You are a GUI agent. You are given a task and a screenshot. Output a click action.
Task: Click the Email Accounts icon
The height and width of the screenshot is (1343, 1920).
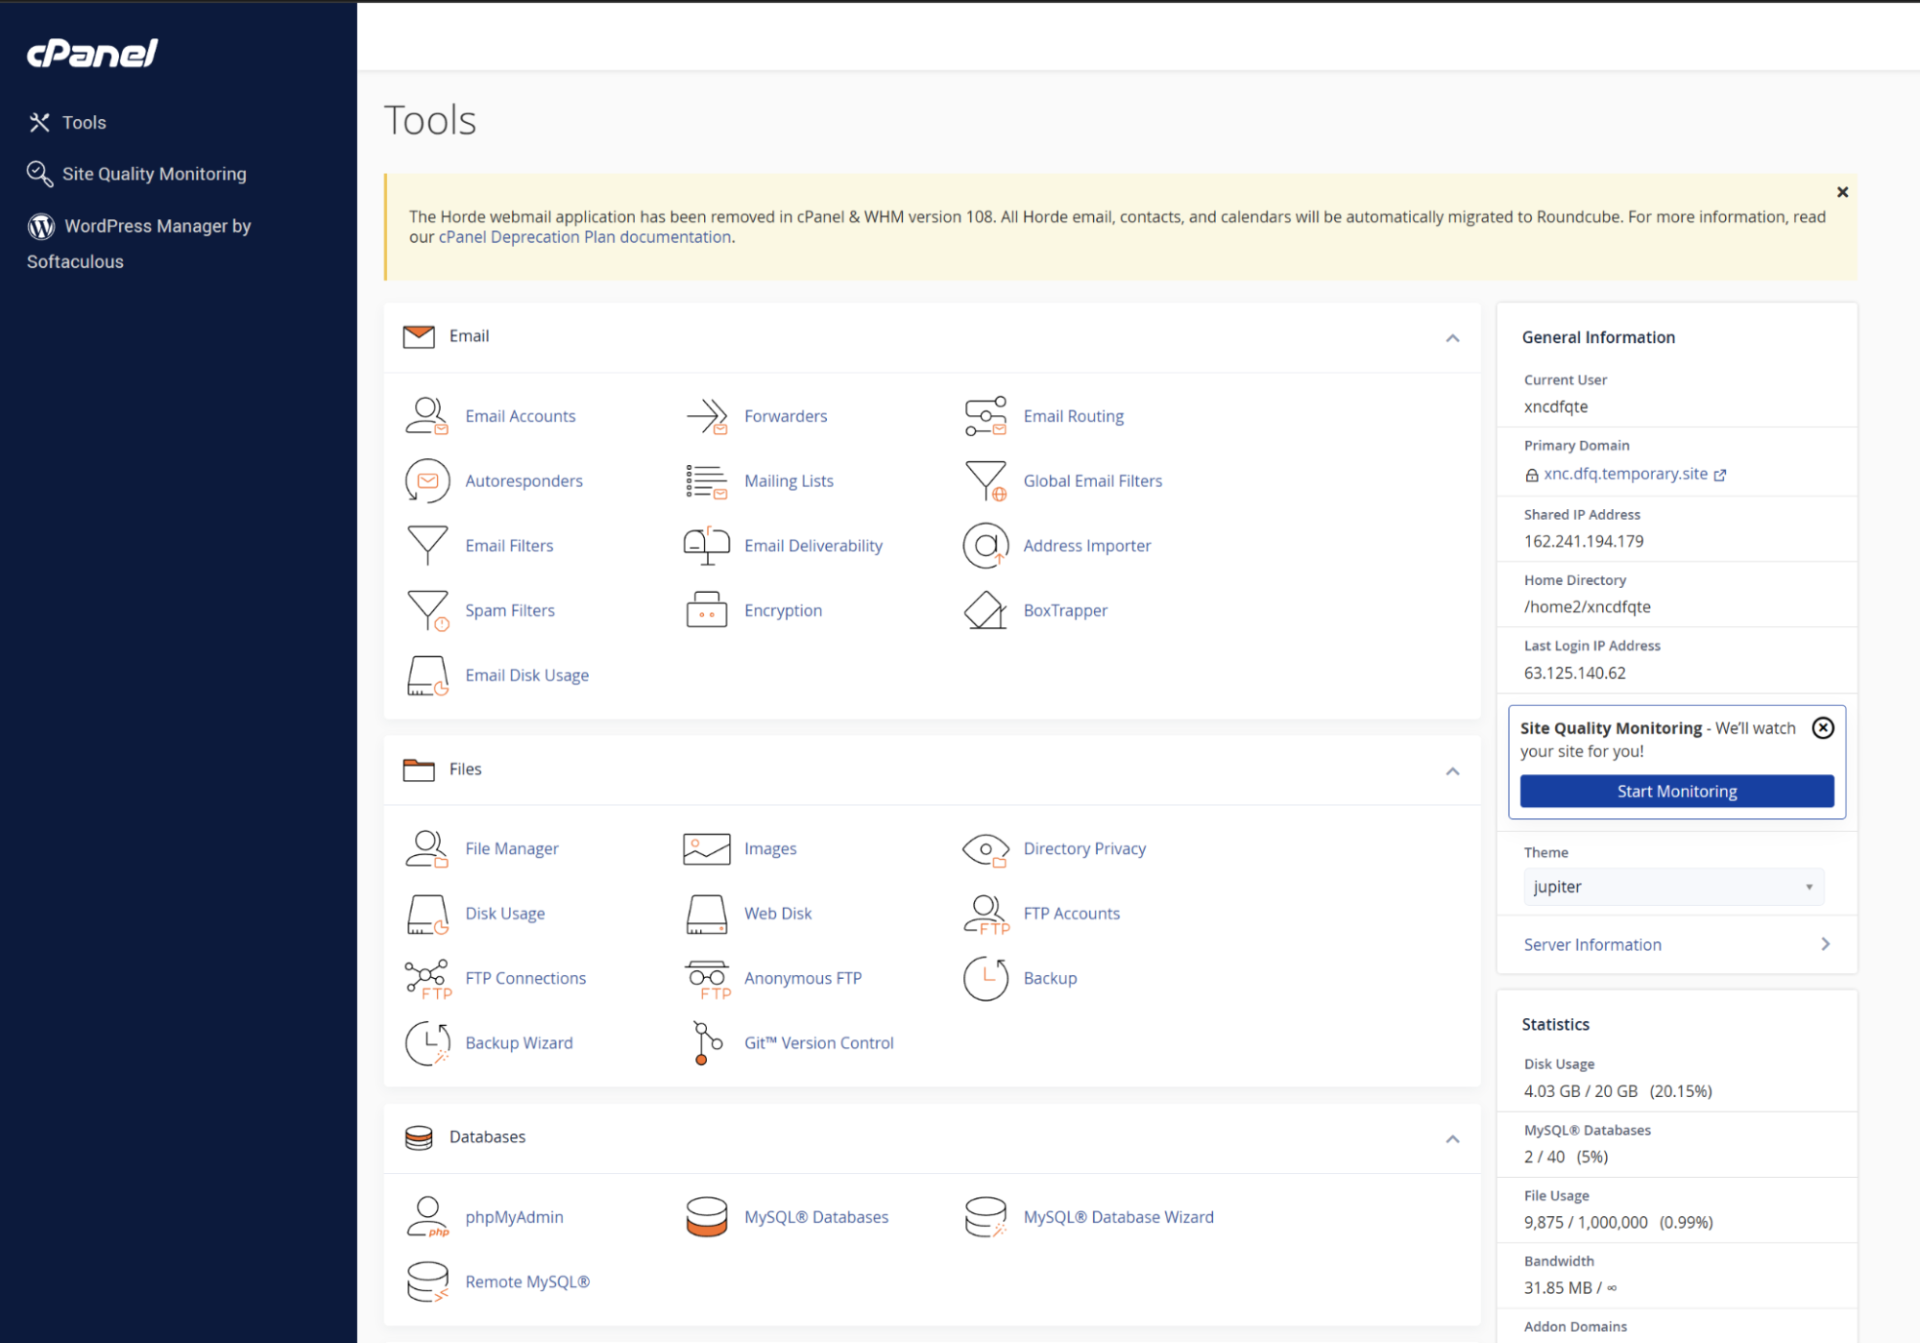(x=427, y=416)
